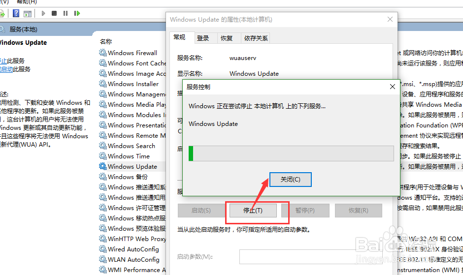Click the 启动参数(M) input field
Viewport: 463px width, 275px height.
click(311, 257)
